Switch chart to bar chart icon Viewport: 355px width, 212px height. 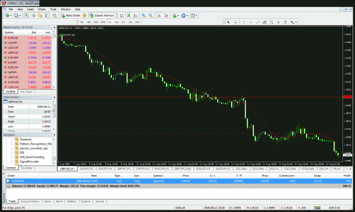pyautogui.click(x=122, y=15)
